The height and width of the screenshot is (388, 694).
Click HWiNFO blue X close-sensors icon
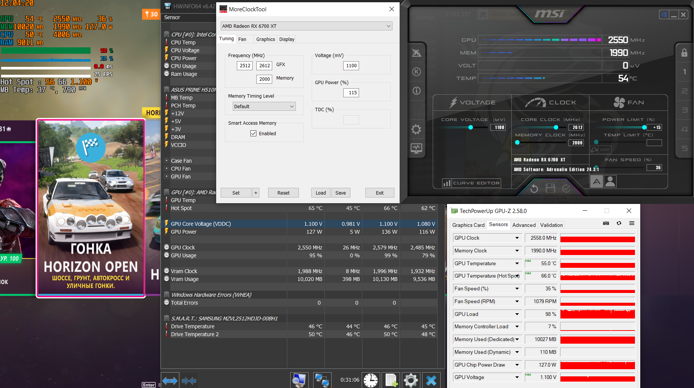point(431,380)
